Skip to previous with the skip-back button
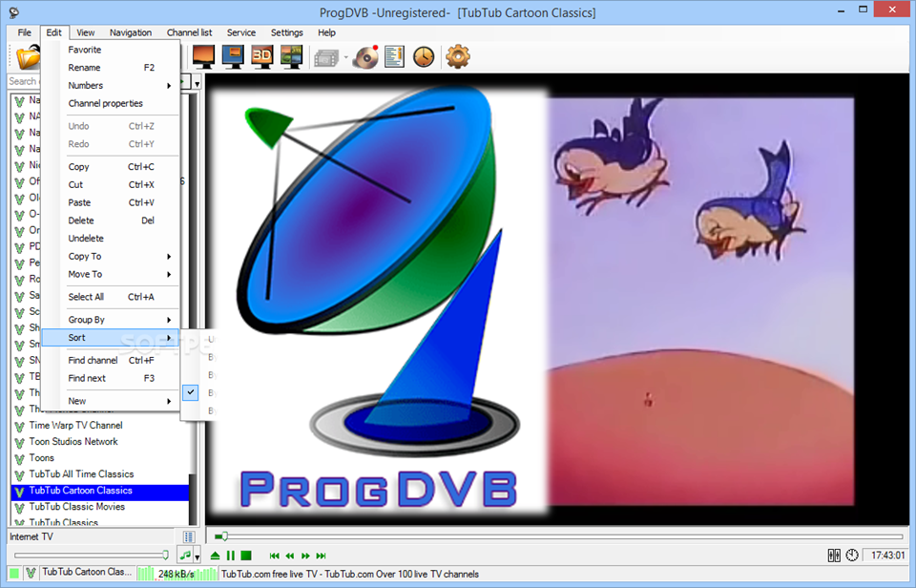Image resolution: width=916 pixels, height=588 pixels. [x=274, y=556]
